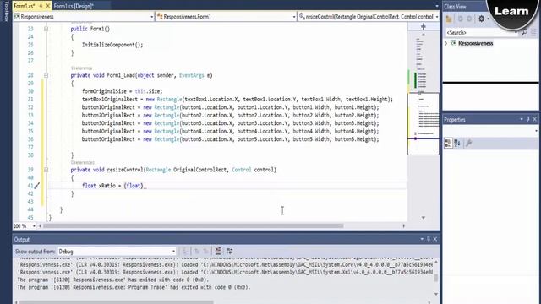Click Class View New Folder icon

(x=449, y=19)
